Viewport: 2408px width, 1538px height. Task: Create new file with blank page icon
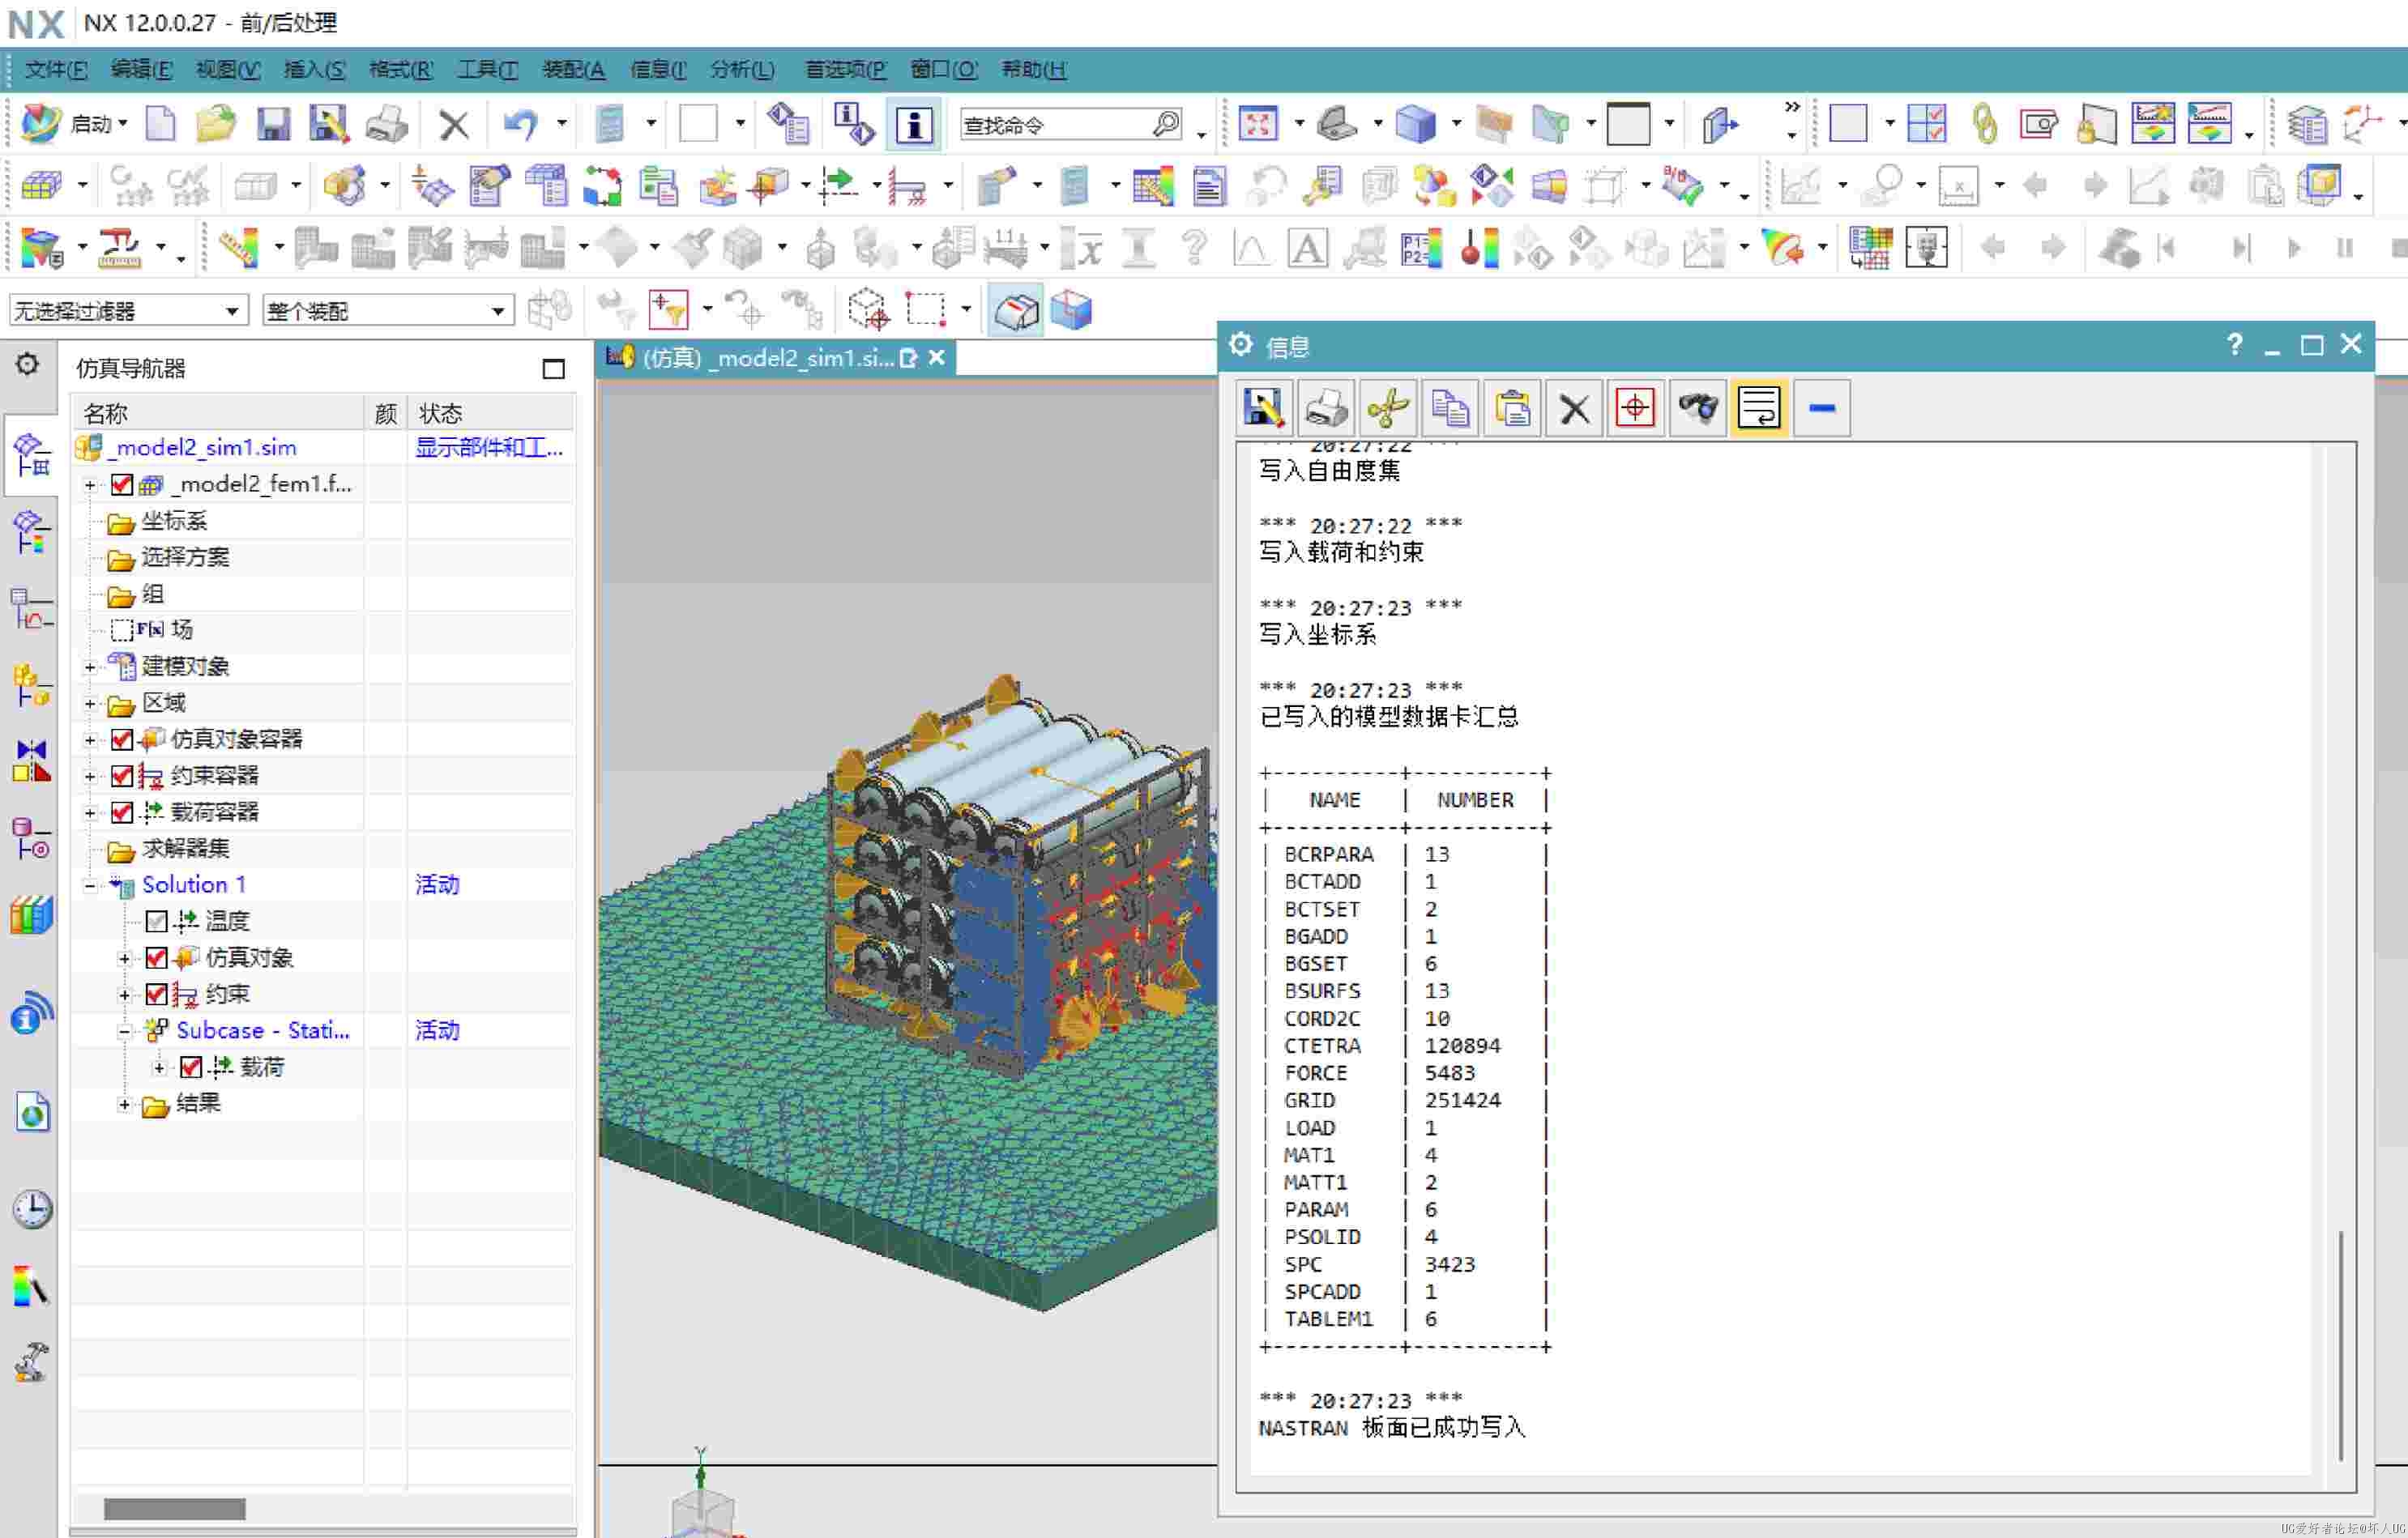click(x=160, y=125)
